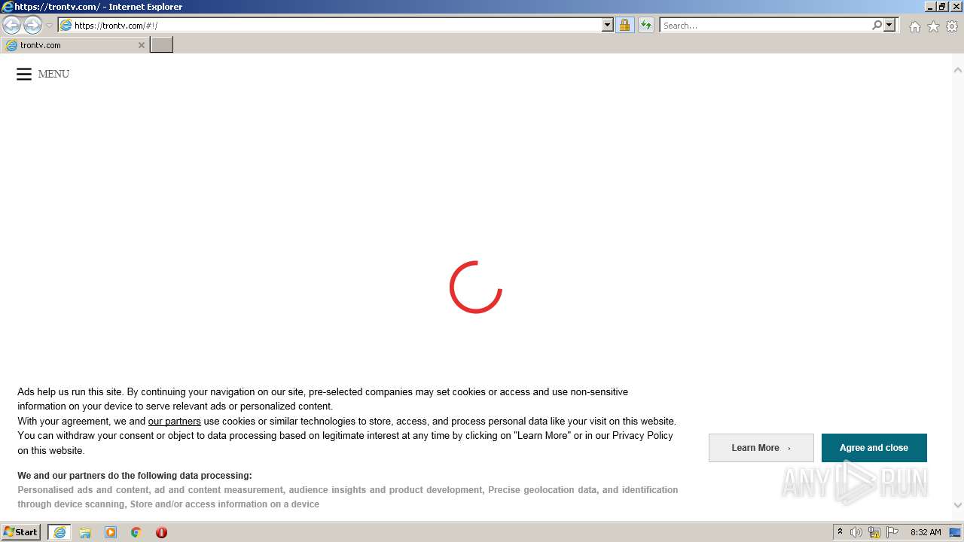The width and height of the screenshot is (964, 542).
Task: Go back with the browser Back arrow
Action: point(11,26)
